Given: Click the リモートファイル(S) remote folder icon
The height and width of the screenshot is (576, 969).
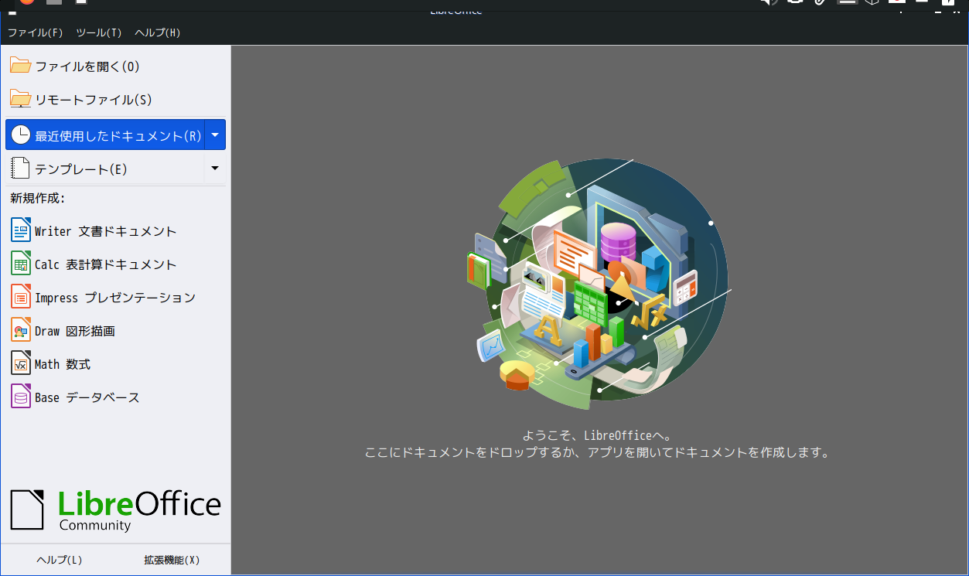Looking at the screenshot, I should click(21, 99).
